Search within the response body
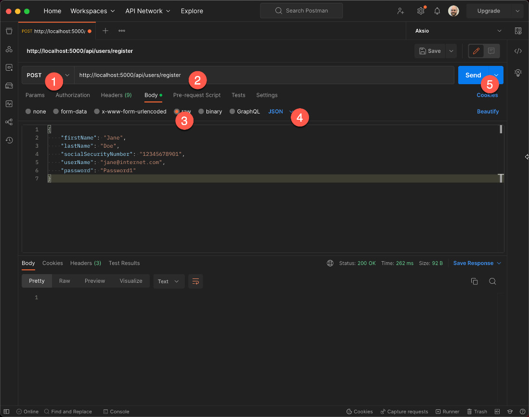529x417 pixels. (492, 281)
